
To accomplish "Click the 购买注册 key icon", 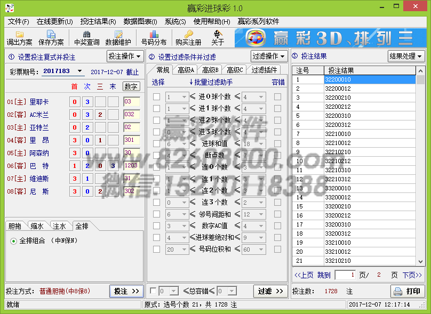I will coord(188,38).
